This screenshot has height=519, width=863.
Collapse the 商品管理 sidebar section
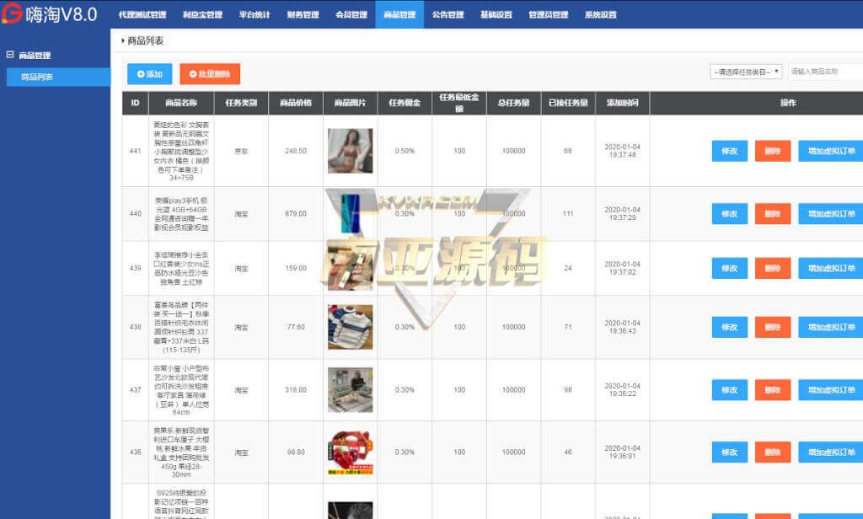(10, 56)
